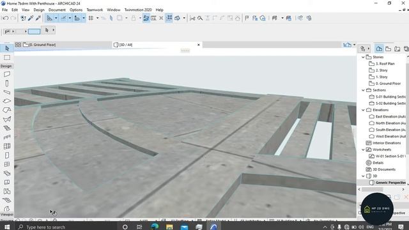Select the Marquee tool in the toolbox

click(x=7, y=57)
